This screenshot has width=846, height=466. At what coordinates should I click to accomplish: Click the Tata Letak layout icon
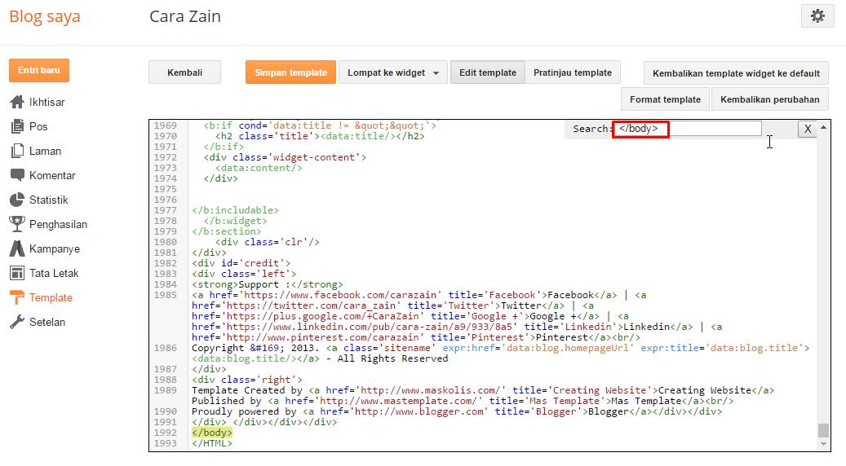[x=17, y=273]
